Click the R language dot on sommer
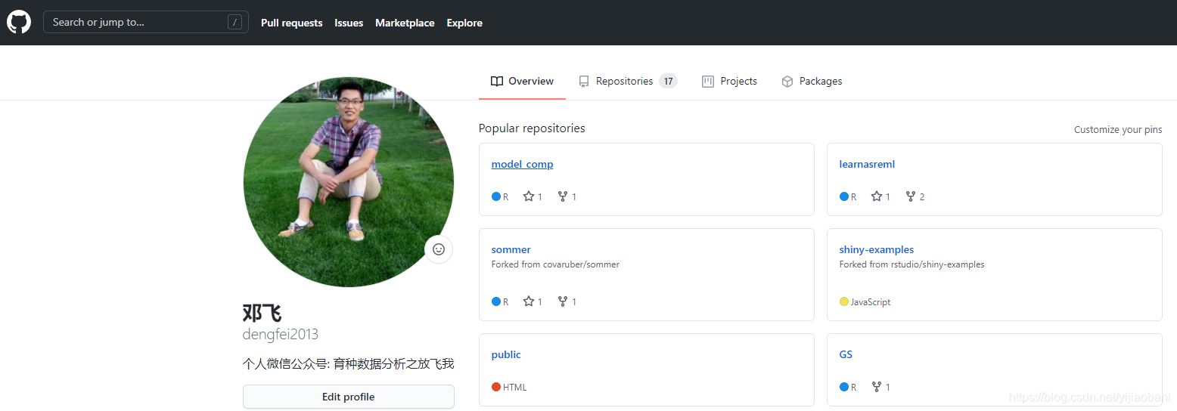The height and width of the screenshot is (411, 1177). (496, 301)
